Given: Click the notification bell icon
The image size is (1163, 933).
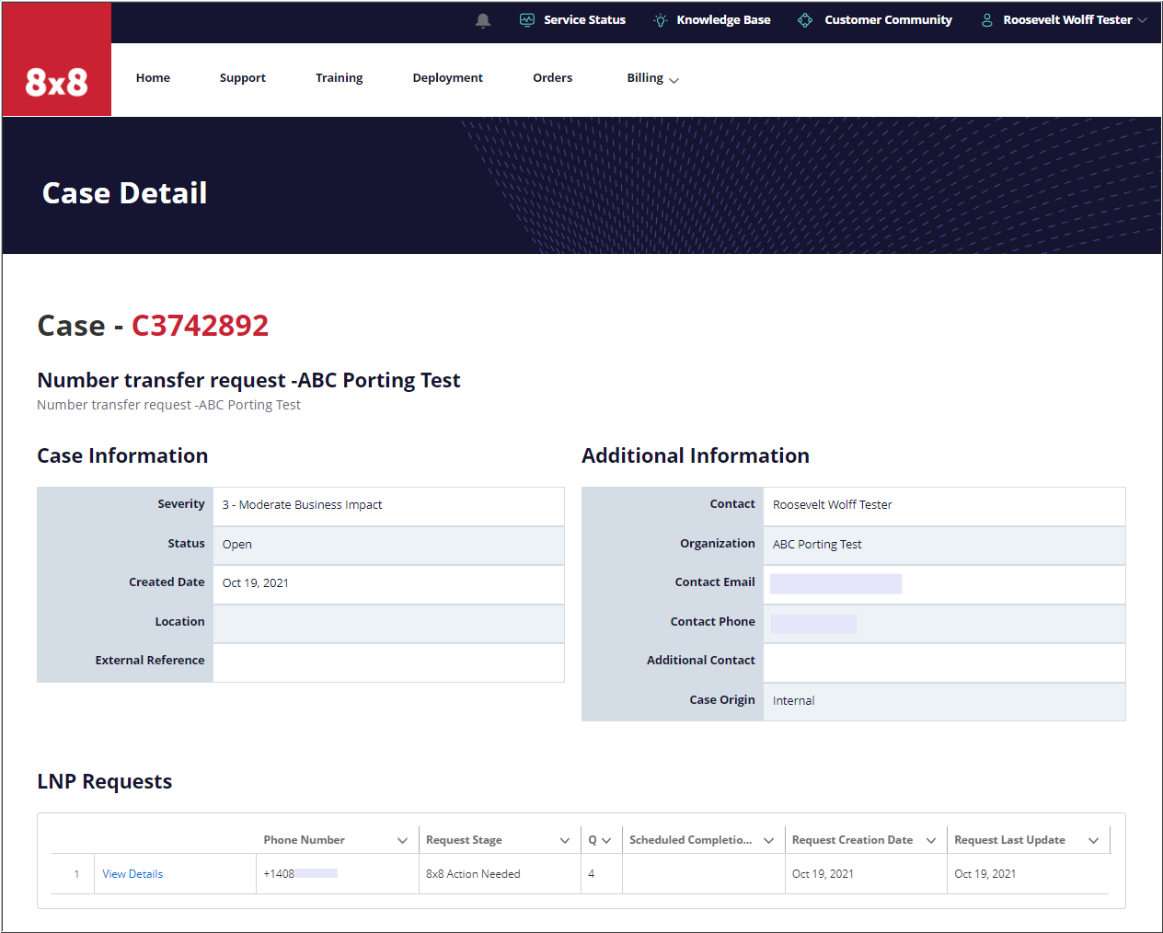Looking at the screenshot, I should tap(483, 20).
